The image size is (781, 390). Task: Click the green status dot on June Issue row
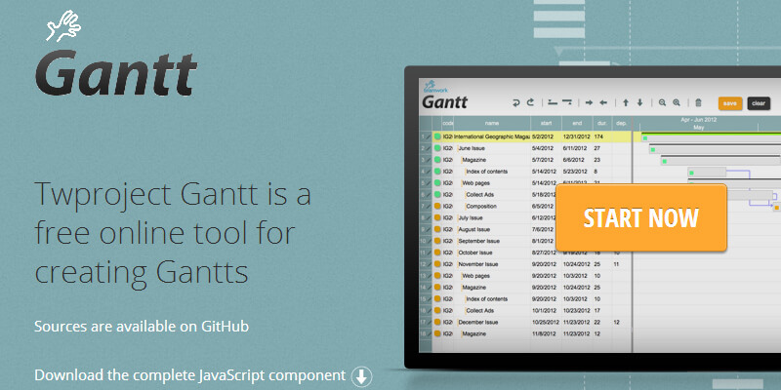437,148
